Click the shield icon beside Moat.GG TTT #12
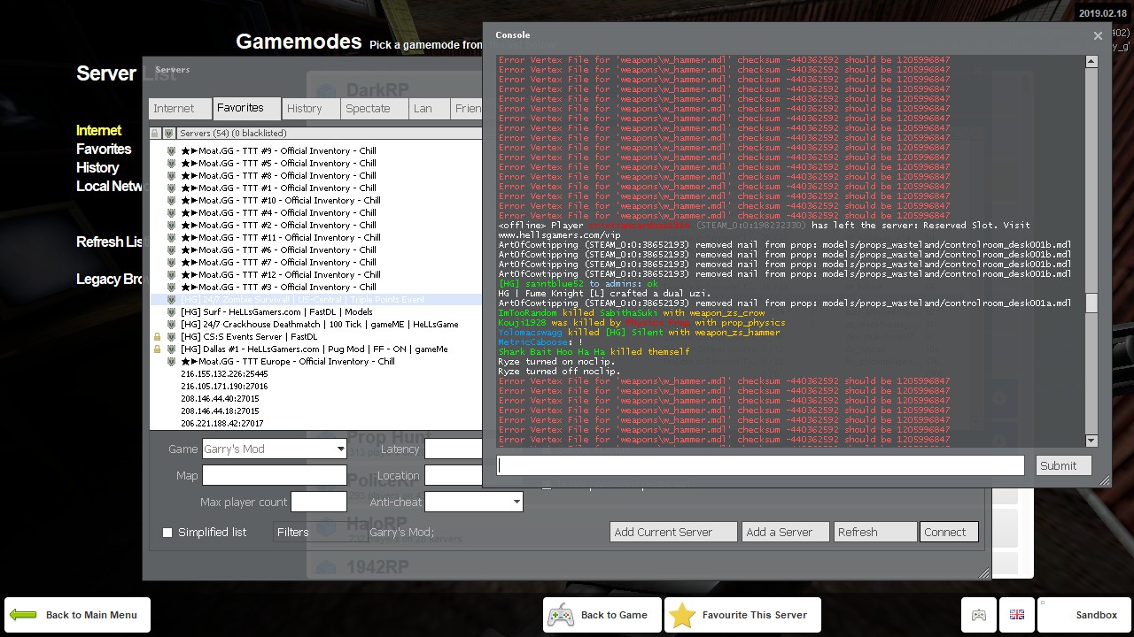The height and width of the screenshot is (637, 1134). [x=171, y=274]
